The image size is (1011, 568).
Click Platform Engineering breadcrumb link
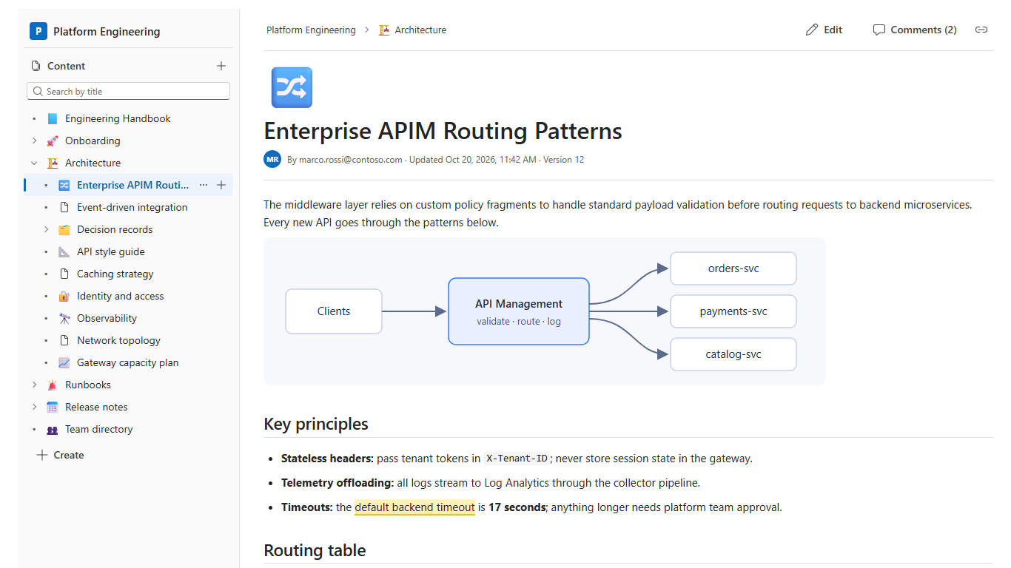(311, 30)
